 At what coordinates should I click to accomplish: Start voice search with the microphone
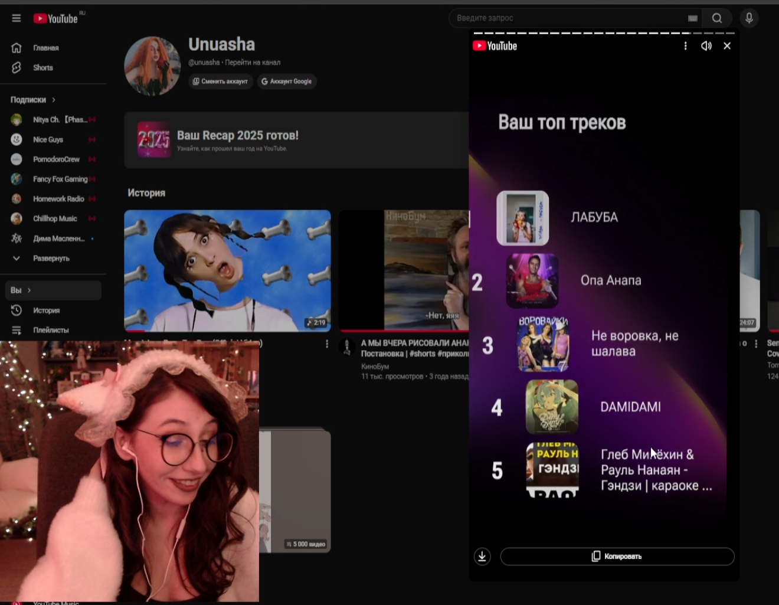coord(749,18)
